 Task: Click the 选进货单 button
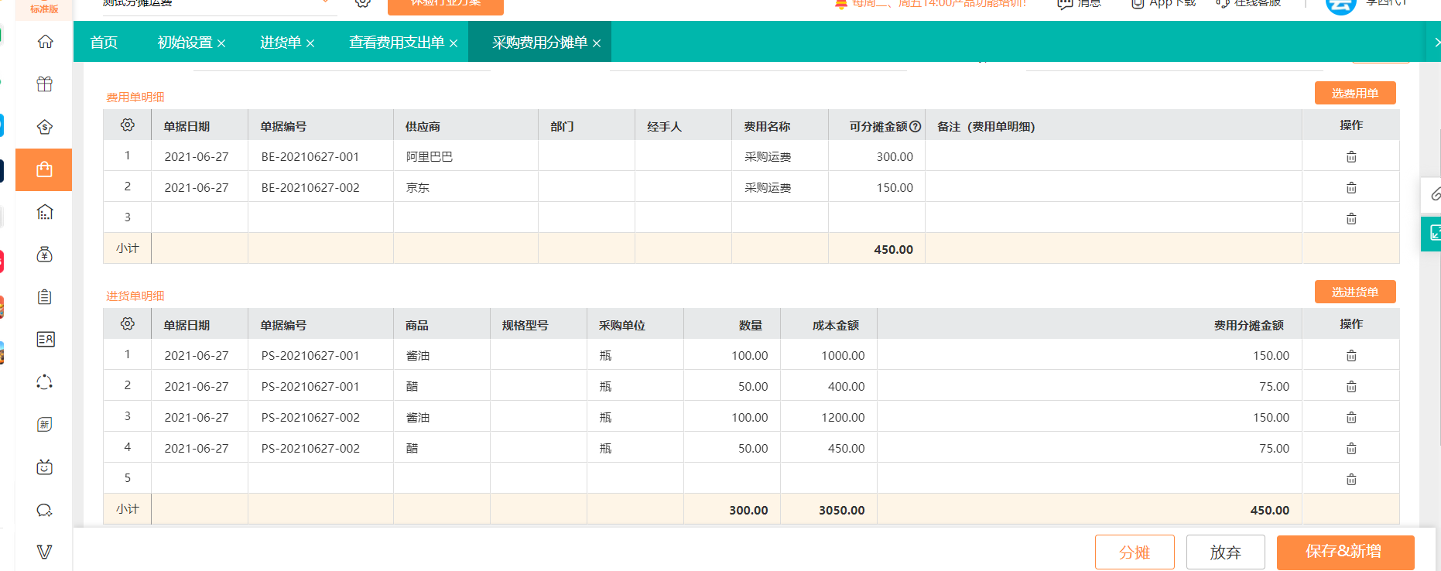1354,292
